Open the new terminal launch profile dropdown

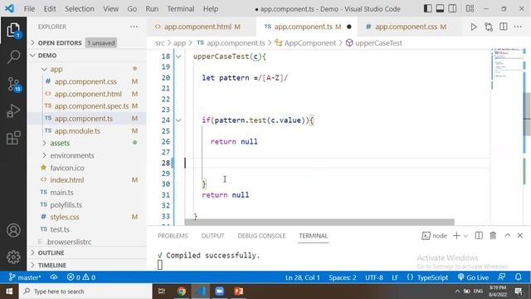(x=465, y=236)
